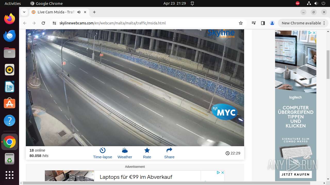Screen dimensions: 330x185
Task: Click Jetzt Kaufen in Logitech ad
Action: point(295,174)
